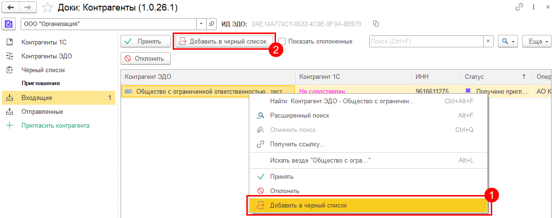Click the purple Doki logo icon
The width and height of the screenshot is (552, 218).
(x=9, y=24)
